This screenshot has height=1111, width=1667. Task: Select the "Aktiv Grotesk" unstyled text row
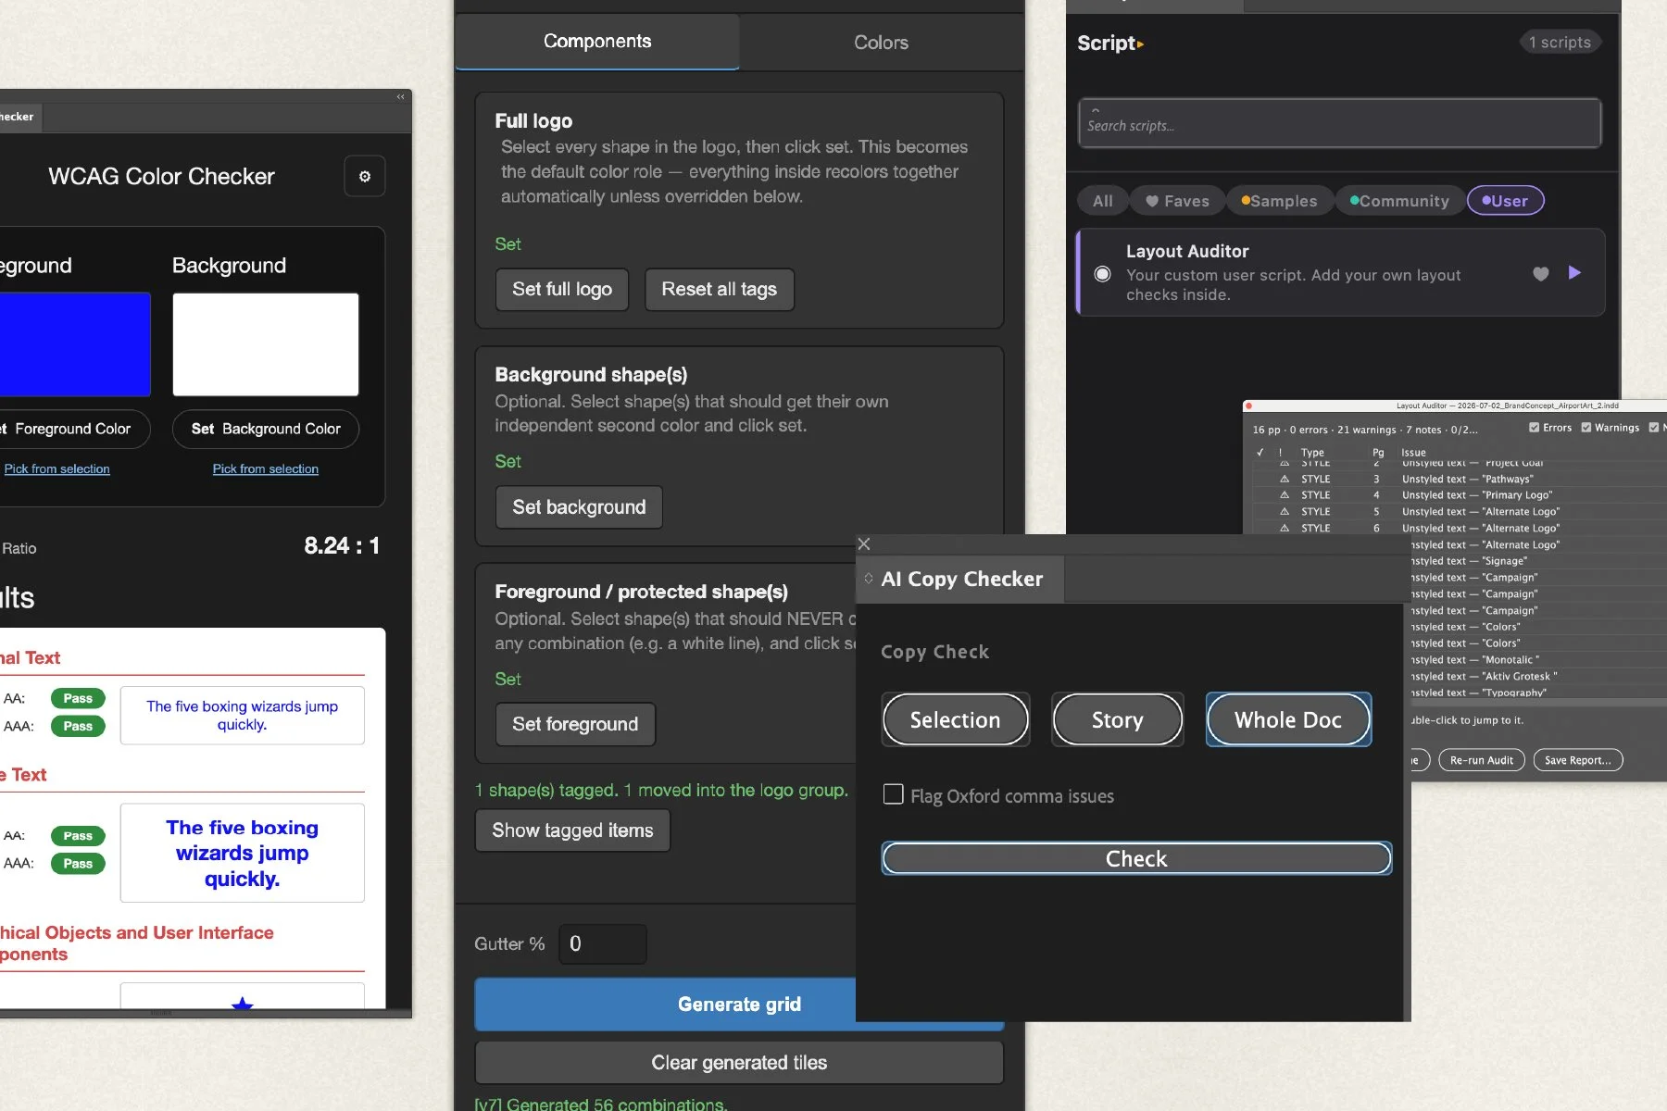coord(1537,677)
